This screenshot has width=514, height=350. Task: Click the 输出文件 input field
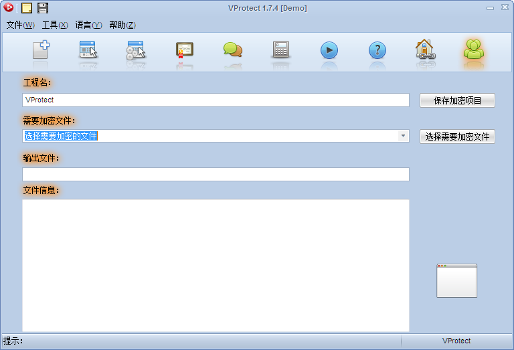tap(216, 175)
